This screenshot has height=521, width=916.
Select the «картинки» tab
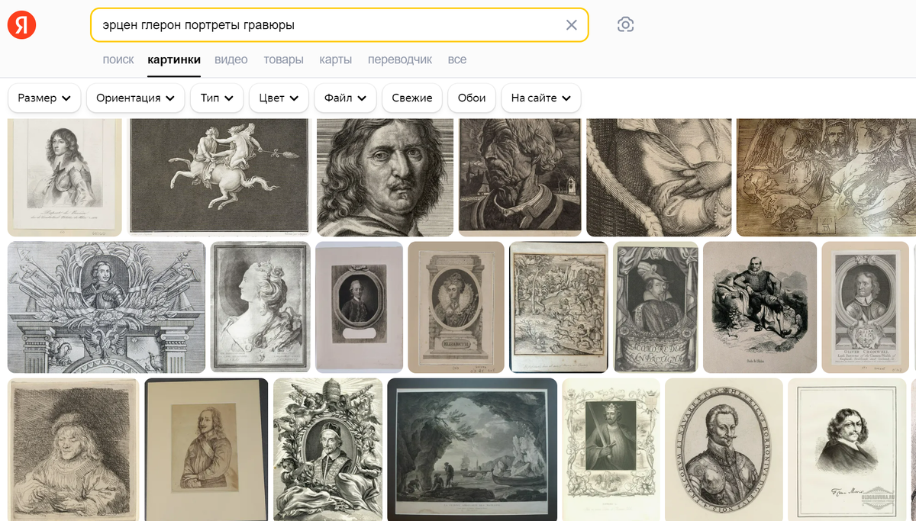coord(174,59)
